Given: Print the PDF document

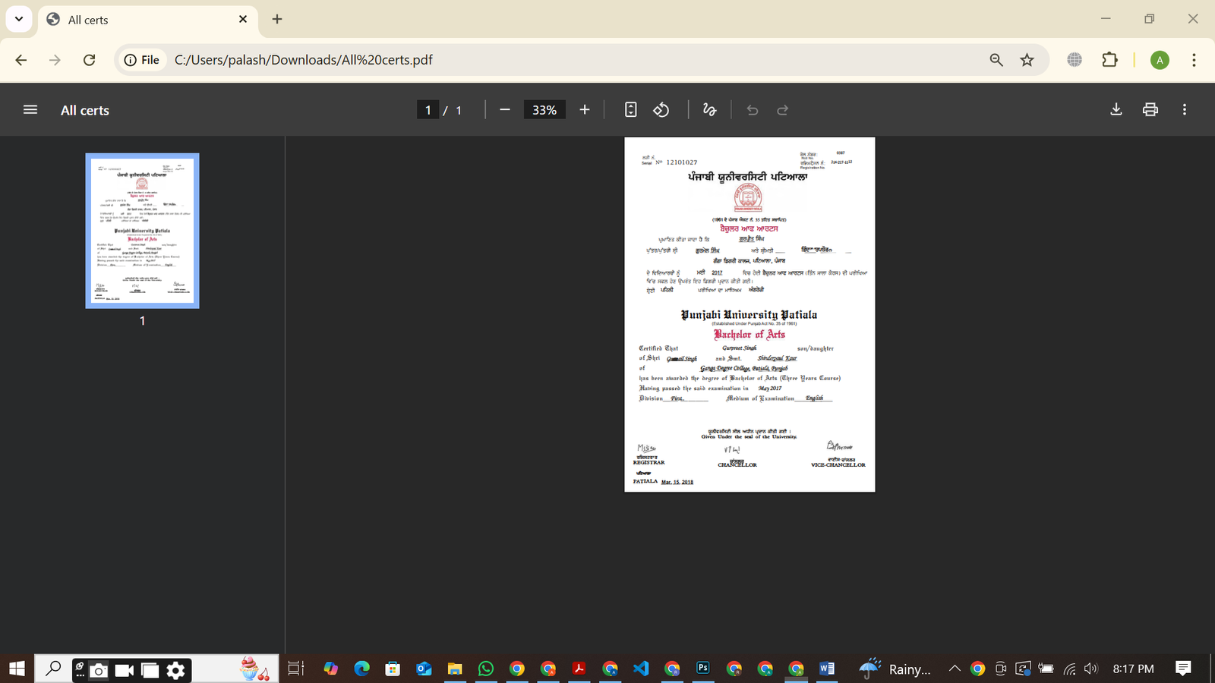Looking at the screenshot, I should 1150,109.
